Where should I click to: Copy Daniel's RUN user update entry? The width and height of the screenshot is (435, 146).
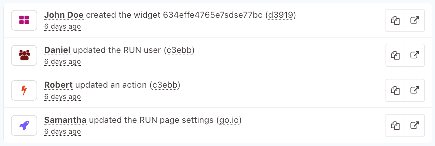tap(395, 55)
